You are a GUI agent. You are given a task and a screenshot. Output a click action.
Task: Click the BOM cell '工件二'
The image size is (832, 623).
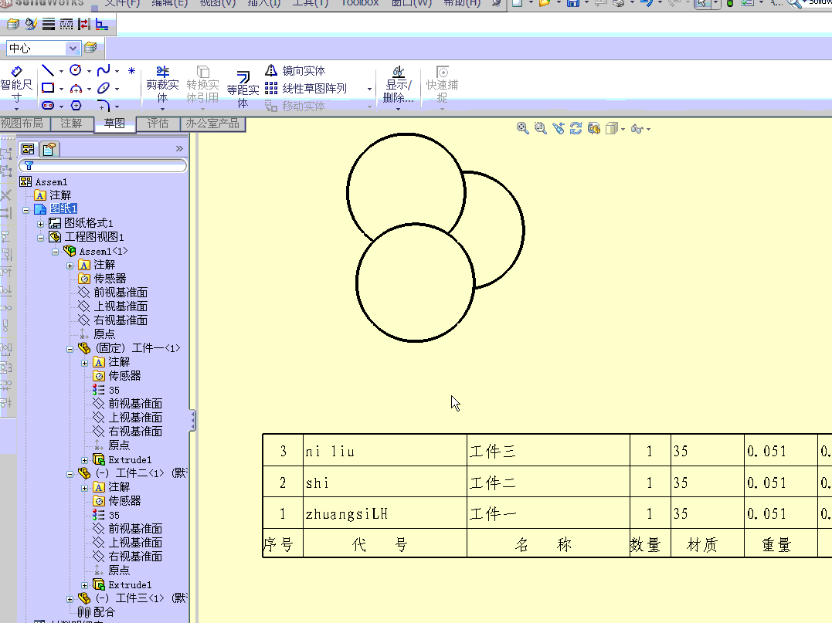coord(548,482)
